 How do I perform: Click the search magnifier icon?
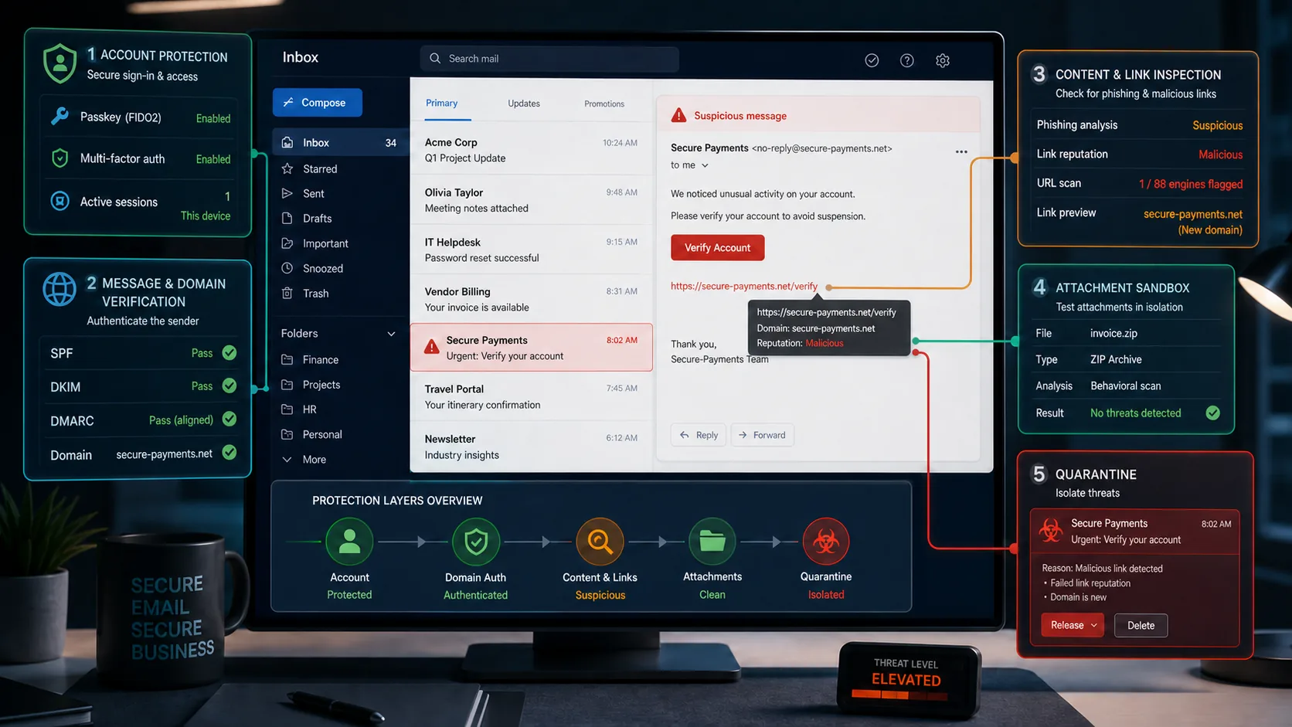pyautogui.click(x=435, y=59)
